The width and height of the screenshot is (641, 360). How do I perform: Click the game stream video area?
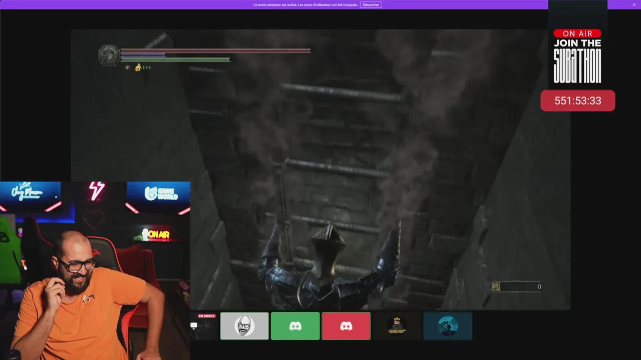[320, 169]
